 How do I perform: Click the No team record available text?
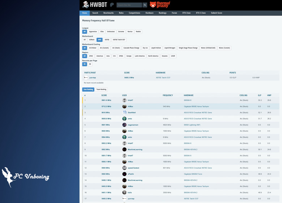tap(94, 83)
